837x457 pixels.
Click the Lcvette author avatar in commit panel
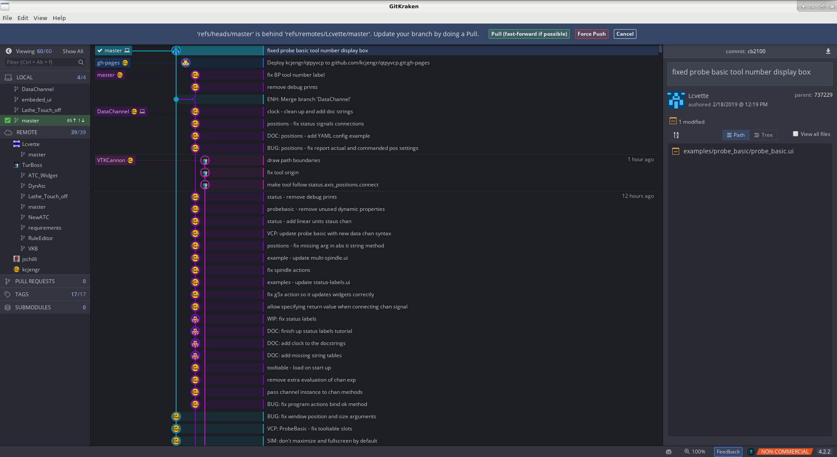(676, 100)
